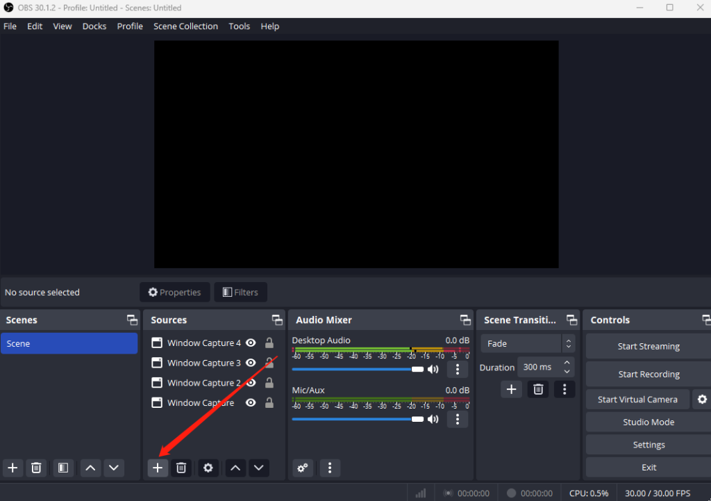The image size is (711, 501).
Task: Click the Properties button in source toolbar
Action: [x=174, y=293]
